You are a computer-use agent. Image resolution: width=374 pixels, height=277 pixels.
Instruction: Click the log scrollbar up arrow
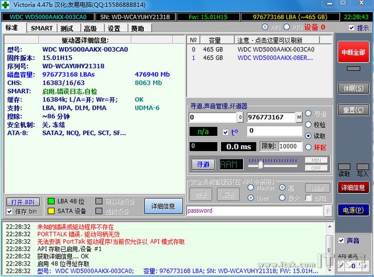330,226
